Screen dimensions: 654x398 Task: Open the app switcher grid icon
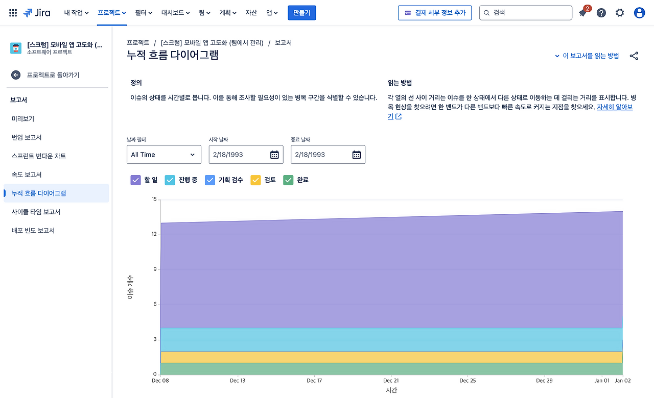12,12
